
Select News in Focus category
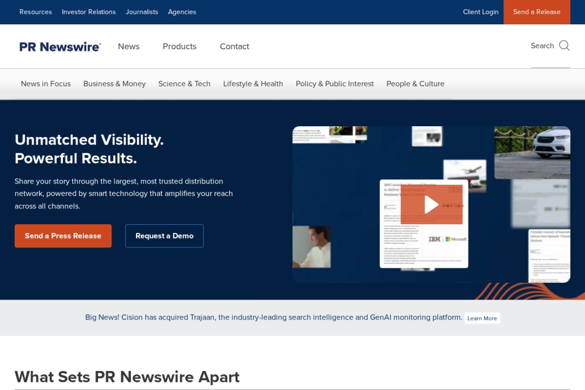pyautogui.click(x=45, y=84)
